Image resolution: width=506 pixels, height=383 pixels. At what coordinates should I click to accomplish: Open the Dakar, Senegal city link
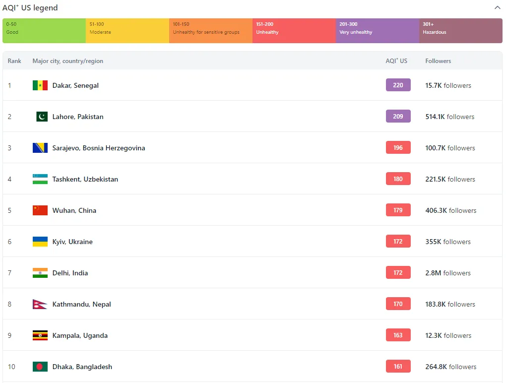75,85
